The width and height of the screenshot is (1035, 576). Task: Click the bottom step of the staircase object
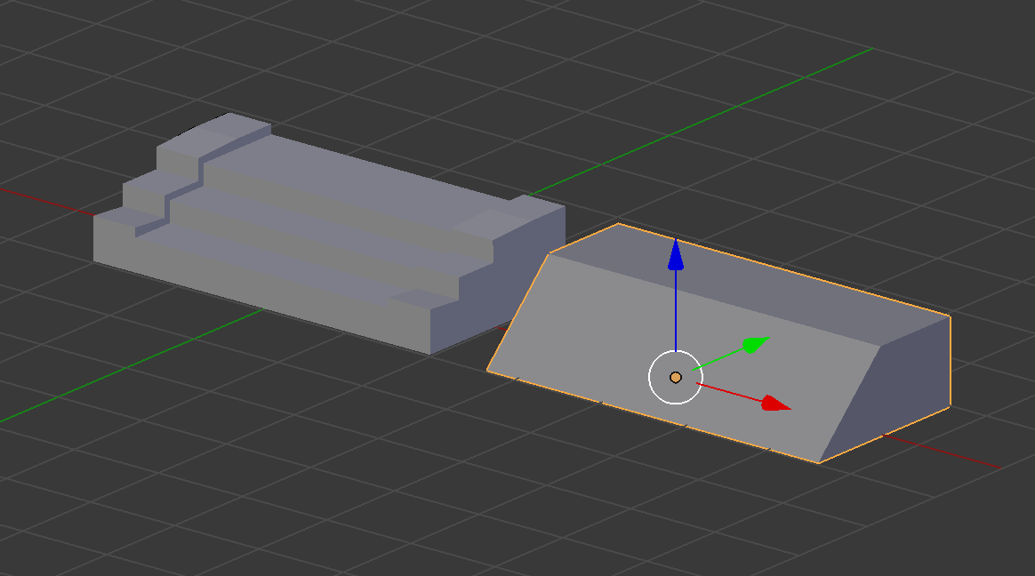(129, 213)
